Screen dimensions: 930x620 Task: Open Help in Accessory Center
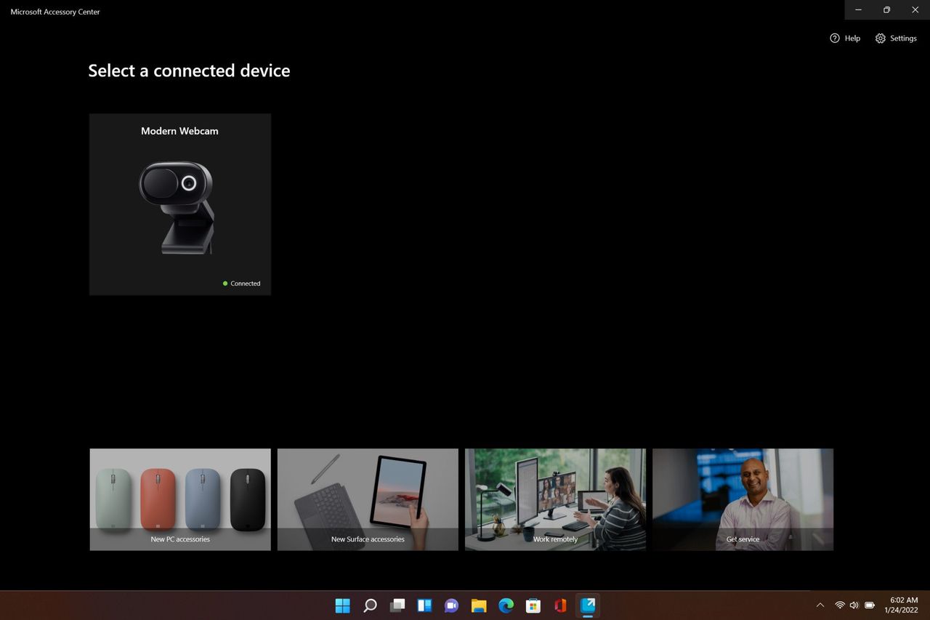click(x=845, y=39)
